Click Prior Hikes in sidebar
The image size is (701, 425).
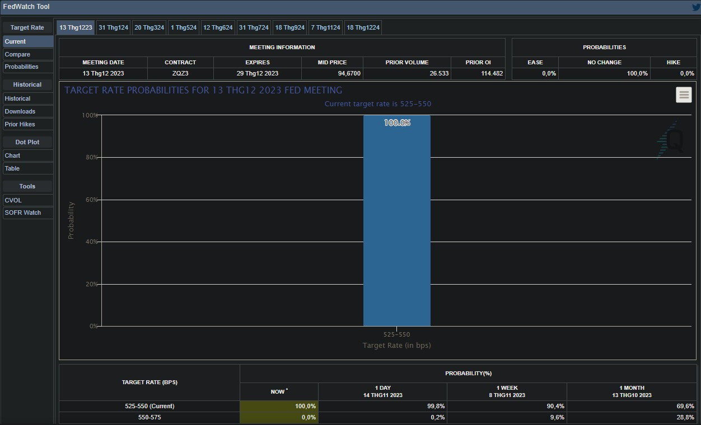pos(28,124)
